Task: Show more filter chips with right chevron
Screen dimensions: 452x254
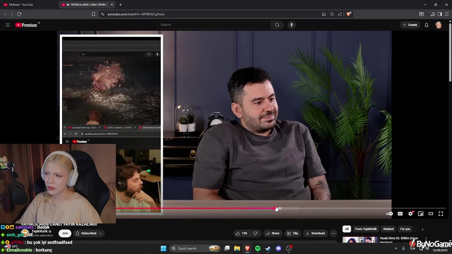Action: coord(422,229)
